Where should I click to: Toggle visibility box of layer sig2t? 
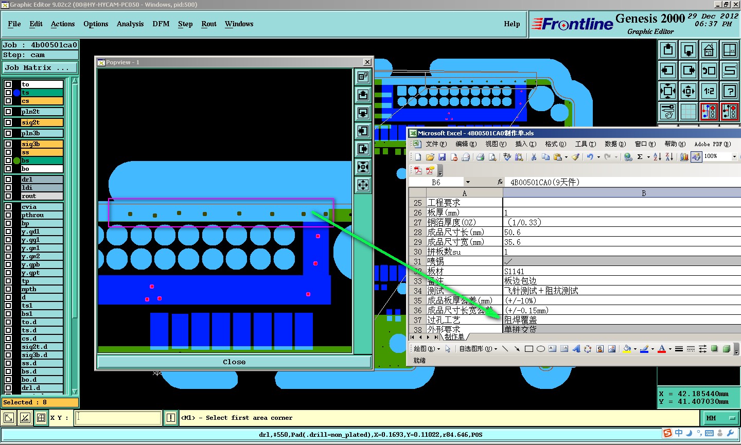point(8,122)
